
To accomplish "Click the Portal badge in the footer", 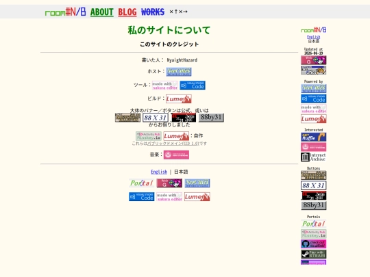I will tap(142, 183).
